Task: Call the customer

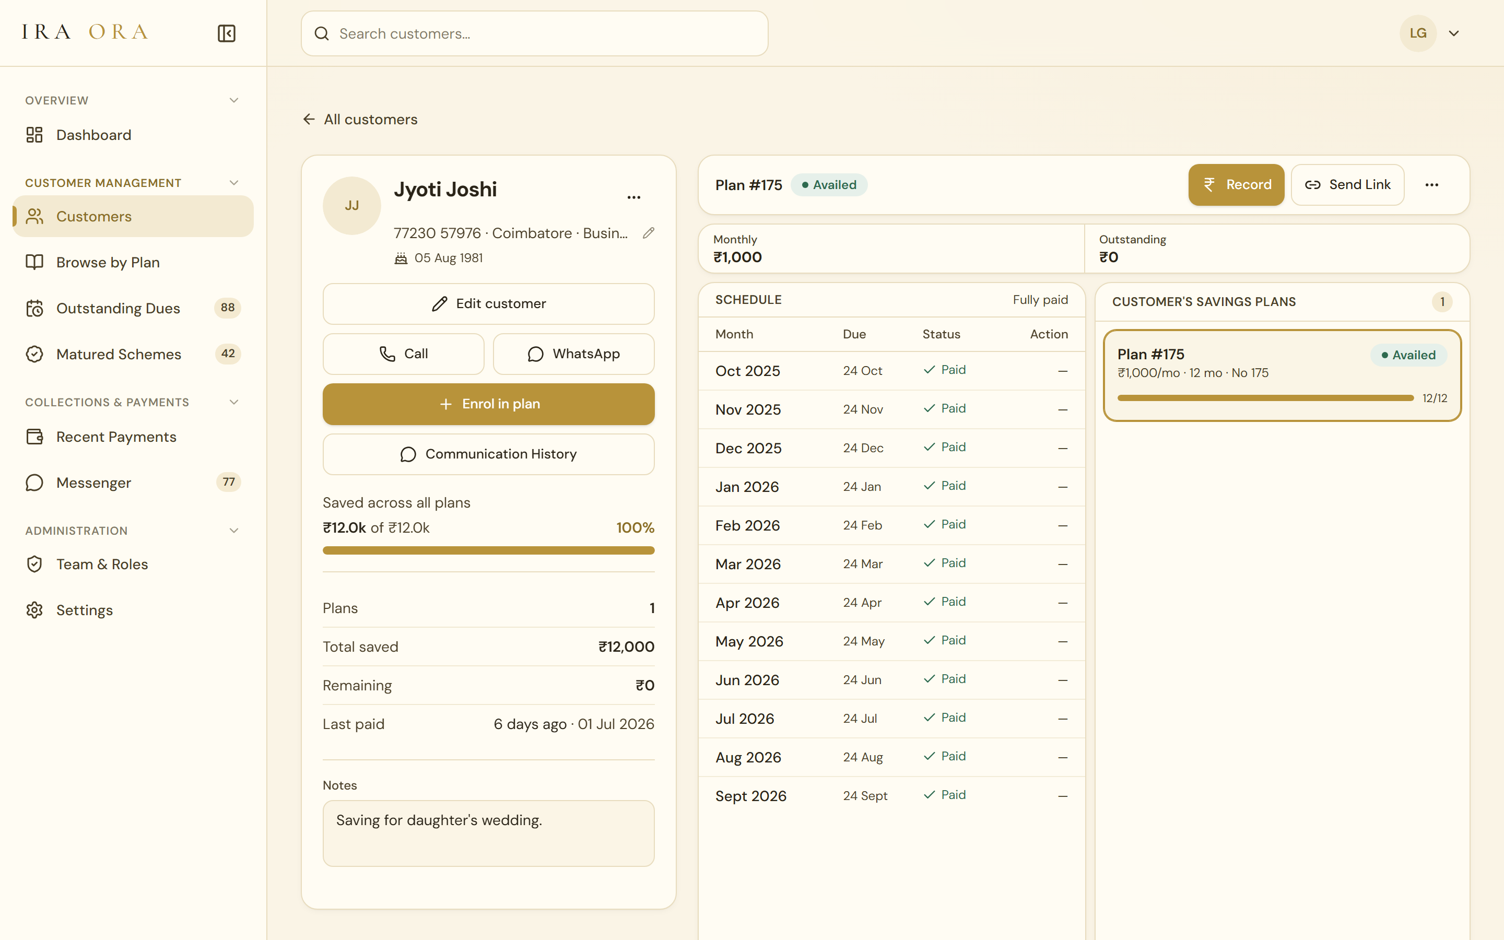Action: [403, 354]
